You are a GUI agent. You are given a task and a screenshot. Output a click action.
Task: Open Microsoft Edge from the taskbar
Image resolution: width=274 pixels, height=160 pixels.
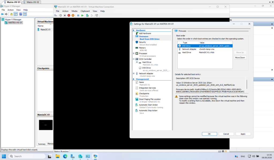(65, 156)
